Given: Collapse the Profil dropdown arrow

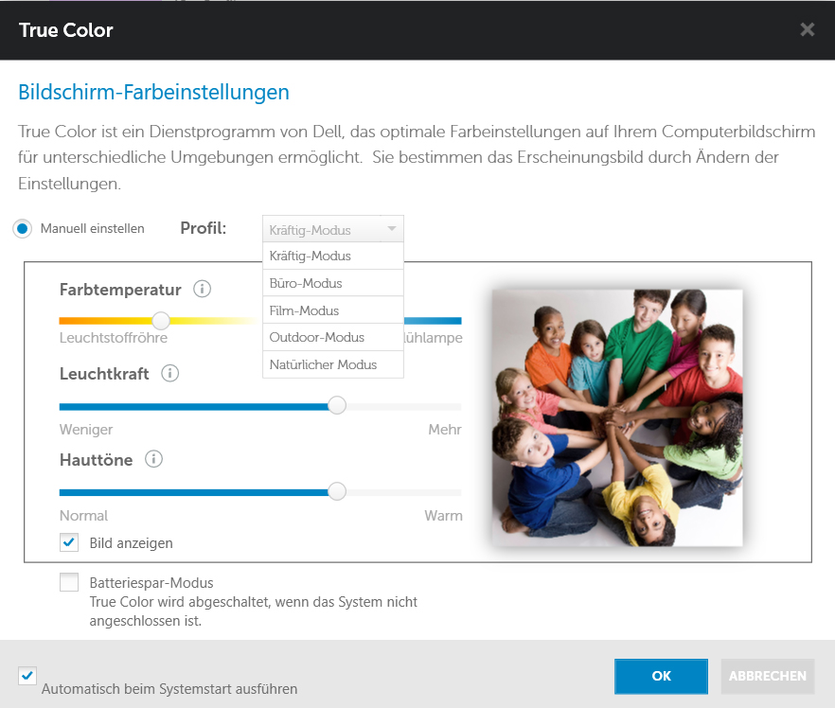Looking at the screenshot, I should [x=392, y=229].
